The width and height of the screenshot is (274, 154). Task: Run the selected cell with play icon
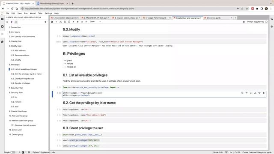click(x=73, y=22)
